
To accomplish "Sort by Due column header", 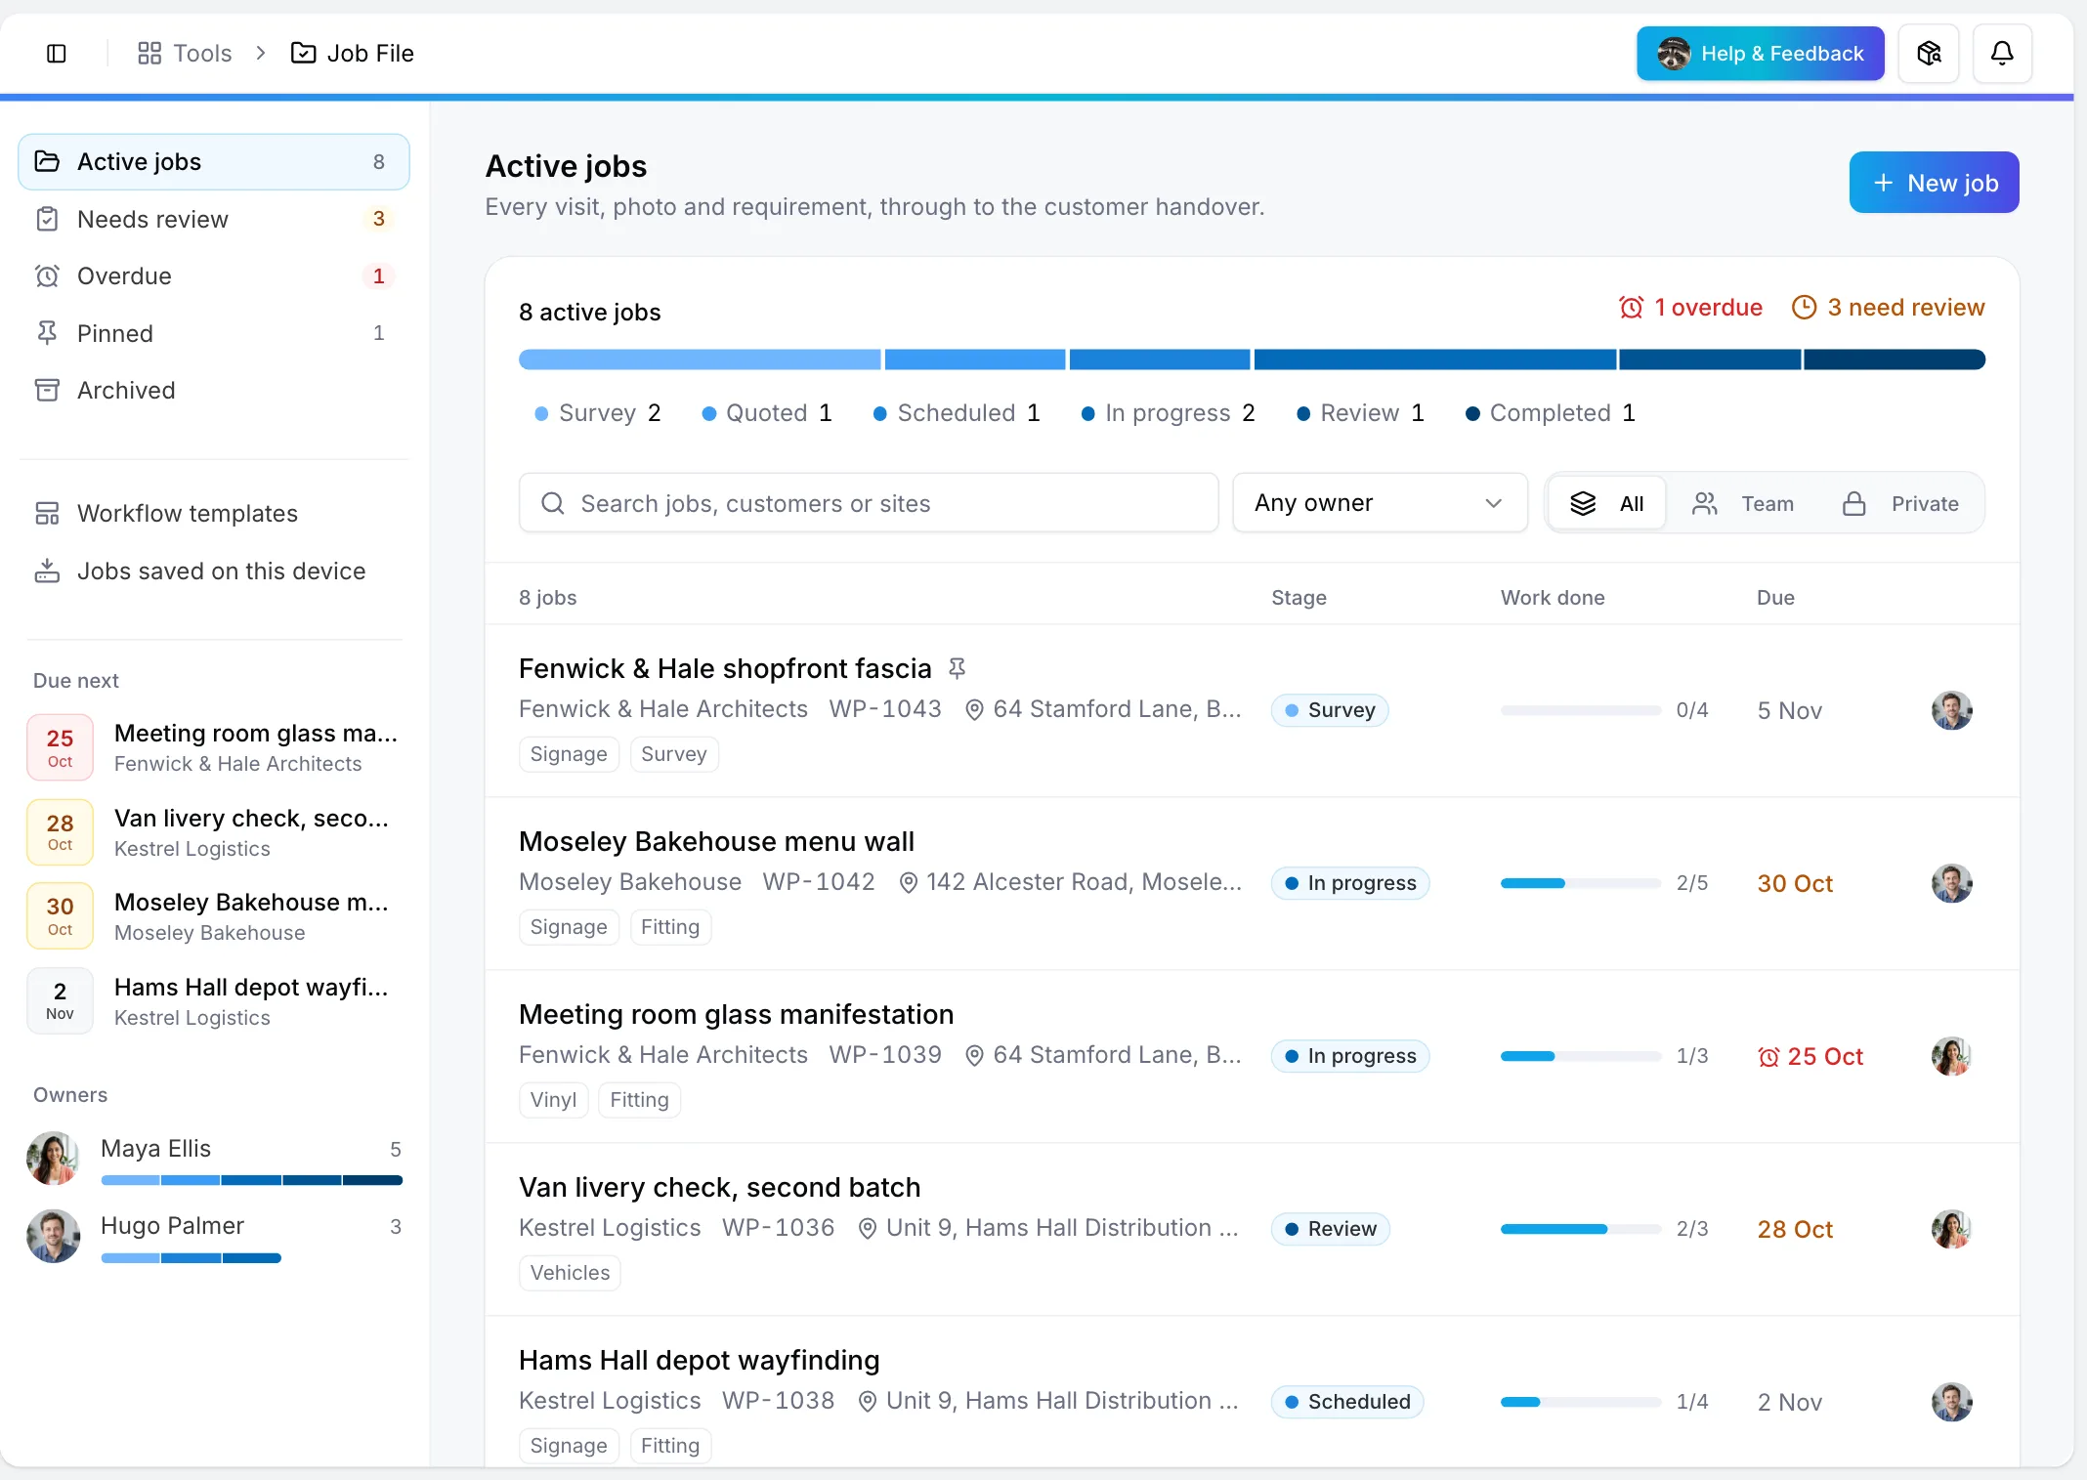I will pos(1775,597).
